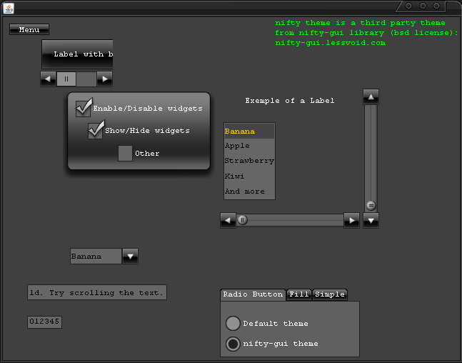
Task: Click the long horizontal scrollbar left arrow
Action: click(x=228, y=220)
